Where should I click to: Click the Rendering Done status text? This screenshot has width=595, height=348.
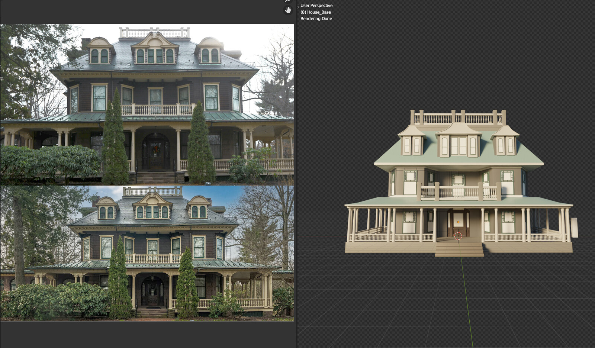pyautogui.click(x=316, y=19)
